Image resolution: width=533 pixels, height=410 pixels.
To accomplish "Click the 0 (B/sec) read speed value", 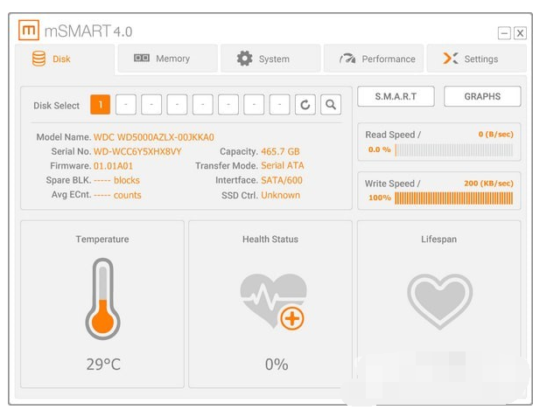I will point(496,135).
